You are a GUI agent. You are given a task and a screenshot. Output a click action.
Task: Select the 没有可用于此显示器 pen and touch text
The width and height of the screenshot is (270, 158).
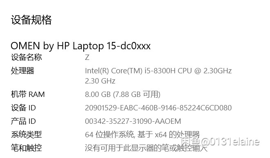point(146,148)
